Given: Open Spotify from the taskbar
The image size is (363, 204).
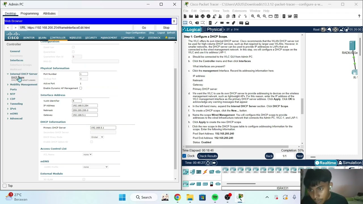Looking at the screenshot, I should click(215, 197).
